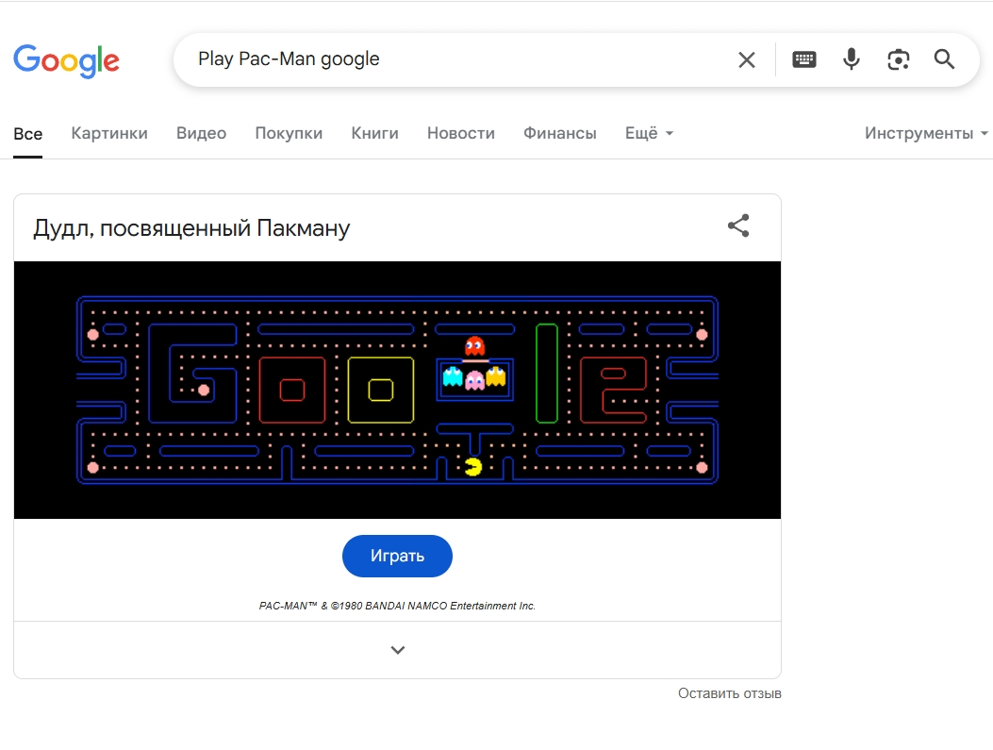The height and width of the screenshot is (750, 993).
Task: Click the green letter l in maze
Action: pos(547,374)
